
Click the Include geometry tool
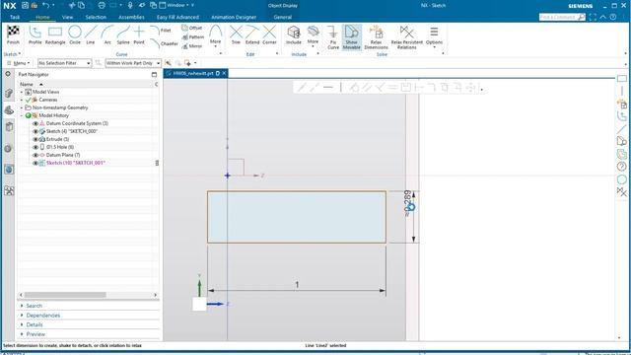pyautogui.click(x=294, y=35)
